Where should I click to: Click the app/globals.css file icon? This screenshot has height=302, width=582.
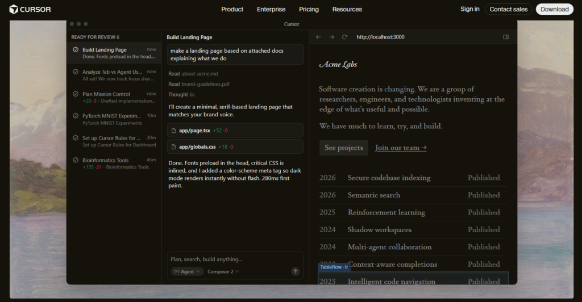click(x=173, y=146)
